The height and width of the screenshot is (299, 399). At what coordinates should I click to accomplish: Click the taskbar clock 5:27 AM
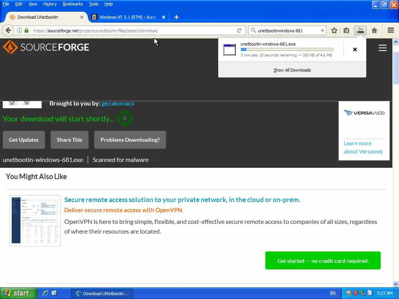coord(385,293)
